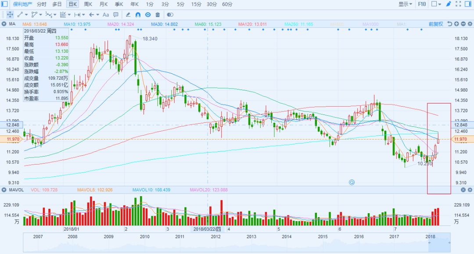
Task: Open line tool dropdown arrow
Action: click(26, 14)
